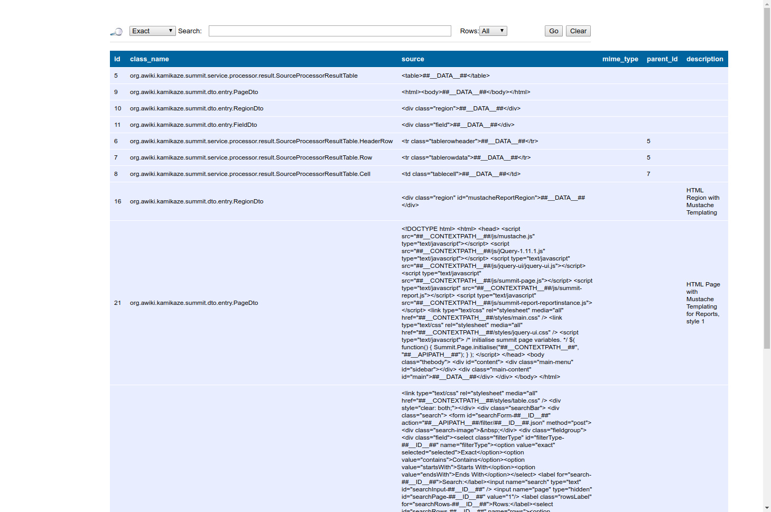Sort by the parent_id column header

[x=662, y=59]
